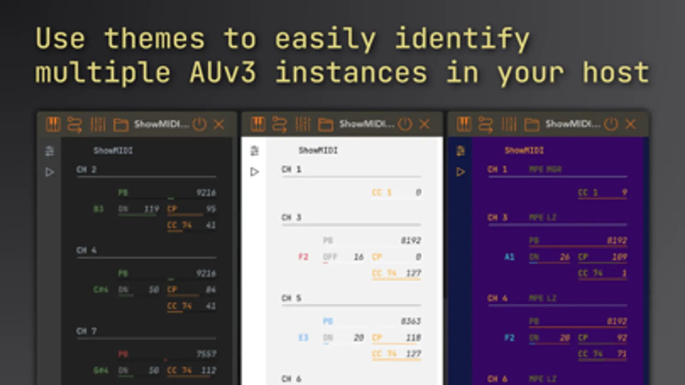Click ShowMIDI device label in white-theme window
The image size is (685, 385).
[x=318, y=151]
